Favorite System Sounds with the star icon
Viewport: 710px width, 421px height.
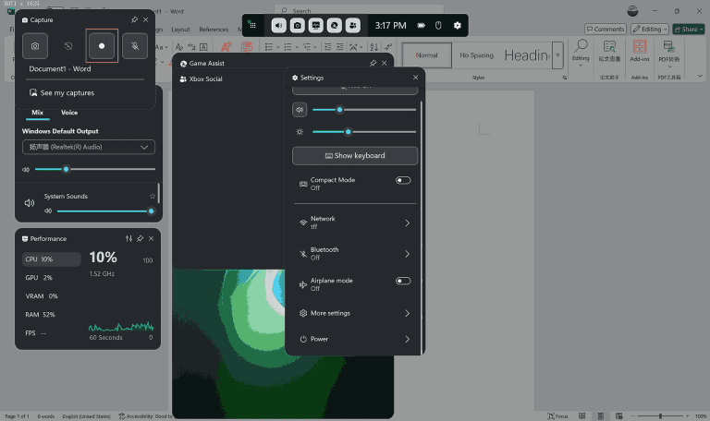click(x=153, y=197)
